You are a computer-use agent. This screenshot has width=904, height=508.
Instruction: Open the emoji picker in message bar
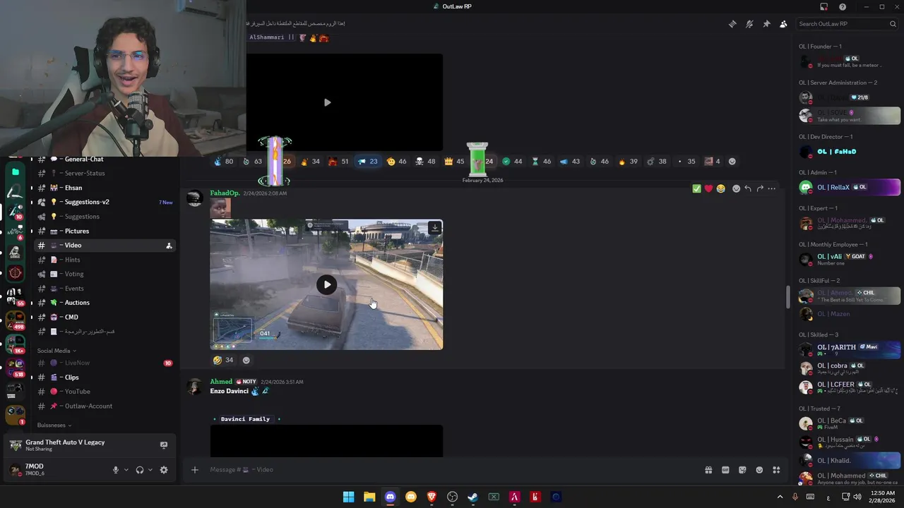pos(759,470)
